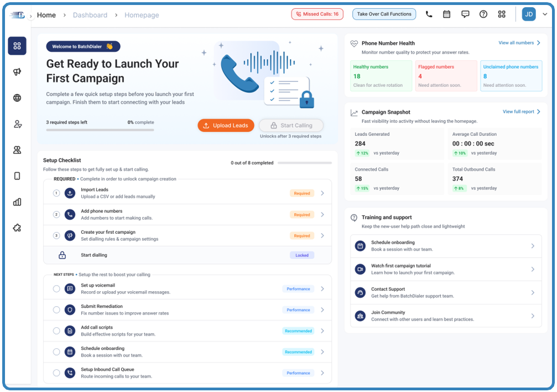Click the Upload Leads button

pyautogui.click(x=226, y=125)
